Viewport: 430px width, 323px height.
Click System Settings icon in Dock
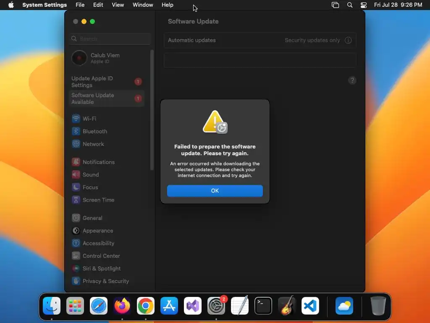point(216,306)
